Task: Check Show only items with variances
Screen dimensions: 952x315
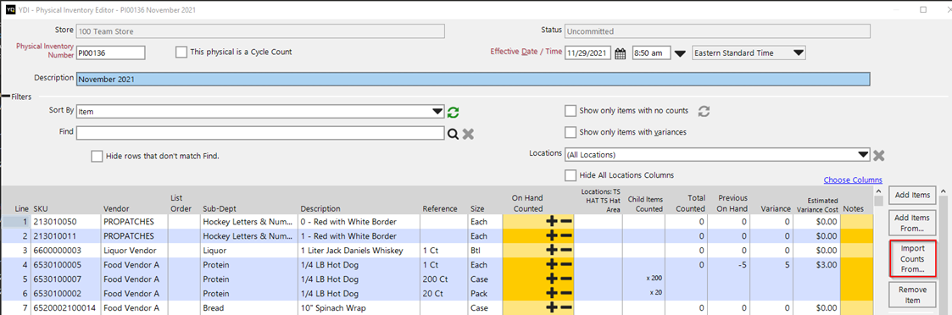Action: [x=571, y=132]
